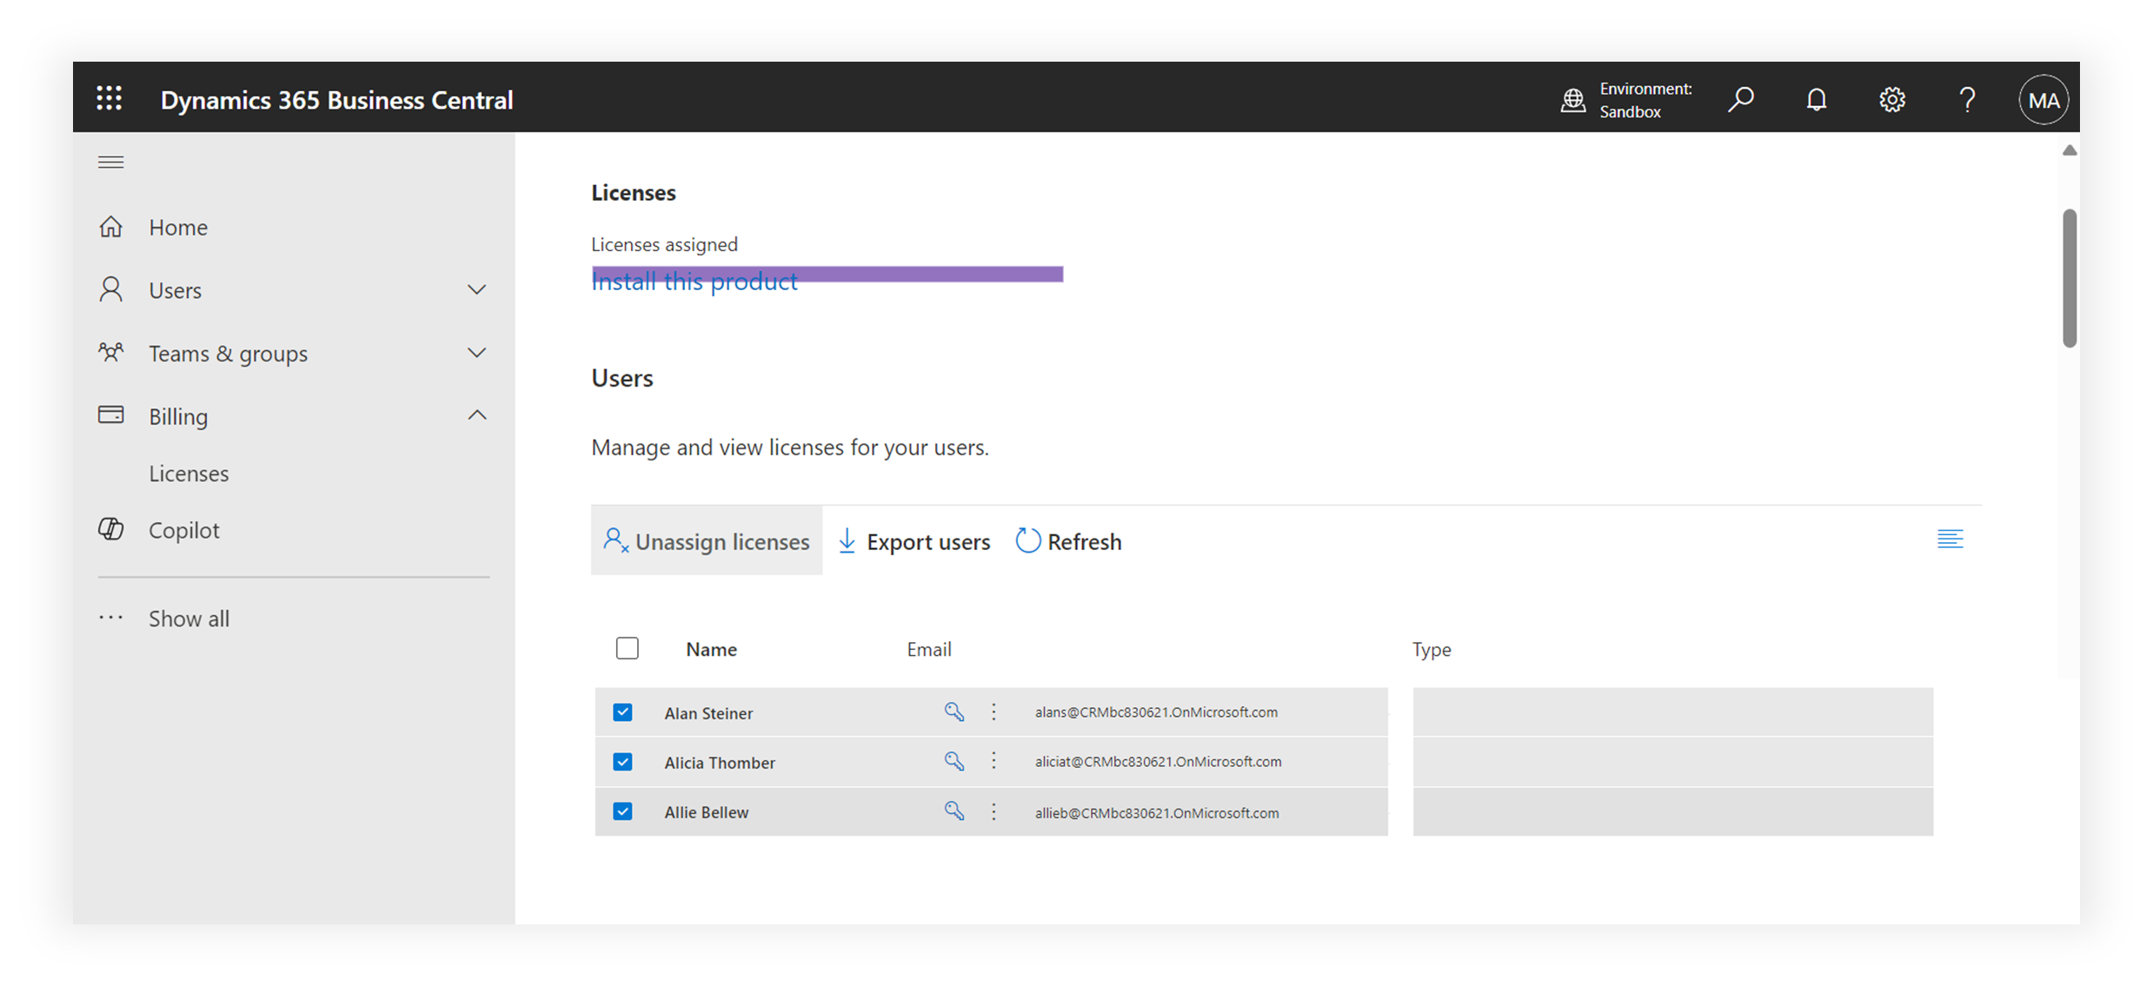Expand Teams & groups chevron
The width and height of the screenshot is (2153, 986).
pyautogui.click(x=476, y=353)
